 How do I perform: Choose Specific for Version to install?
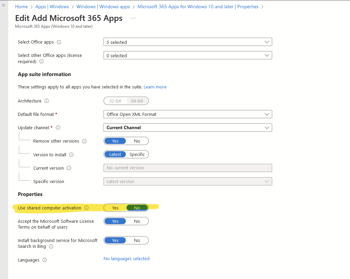(x=137, y=155)
